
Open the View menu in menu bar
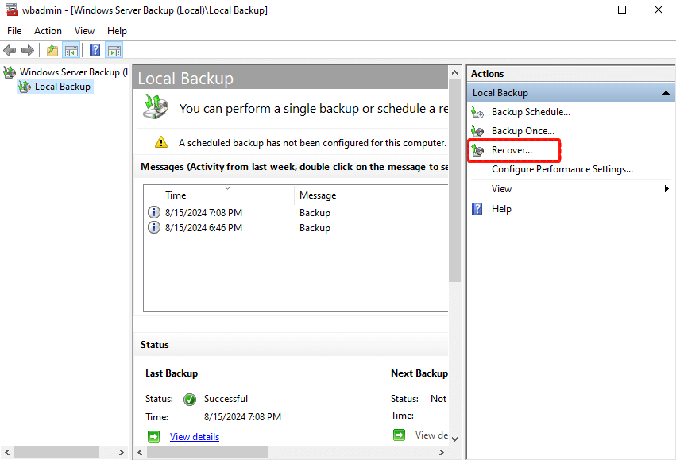(x=84, y=31)
